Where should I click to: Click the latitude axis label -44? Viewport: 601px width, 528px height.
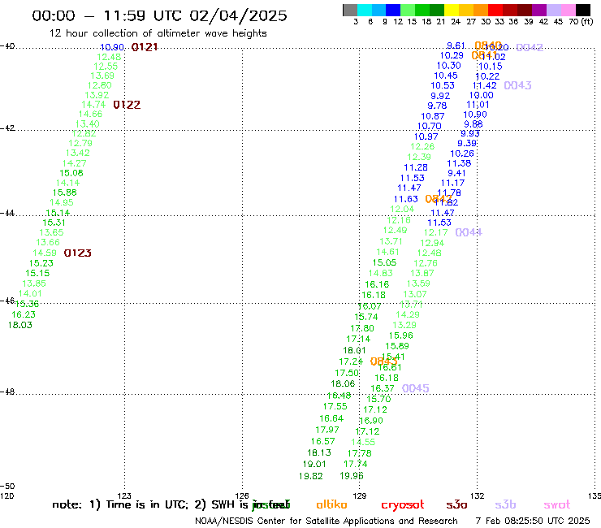click(7, 213)
